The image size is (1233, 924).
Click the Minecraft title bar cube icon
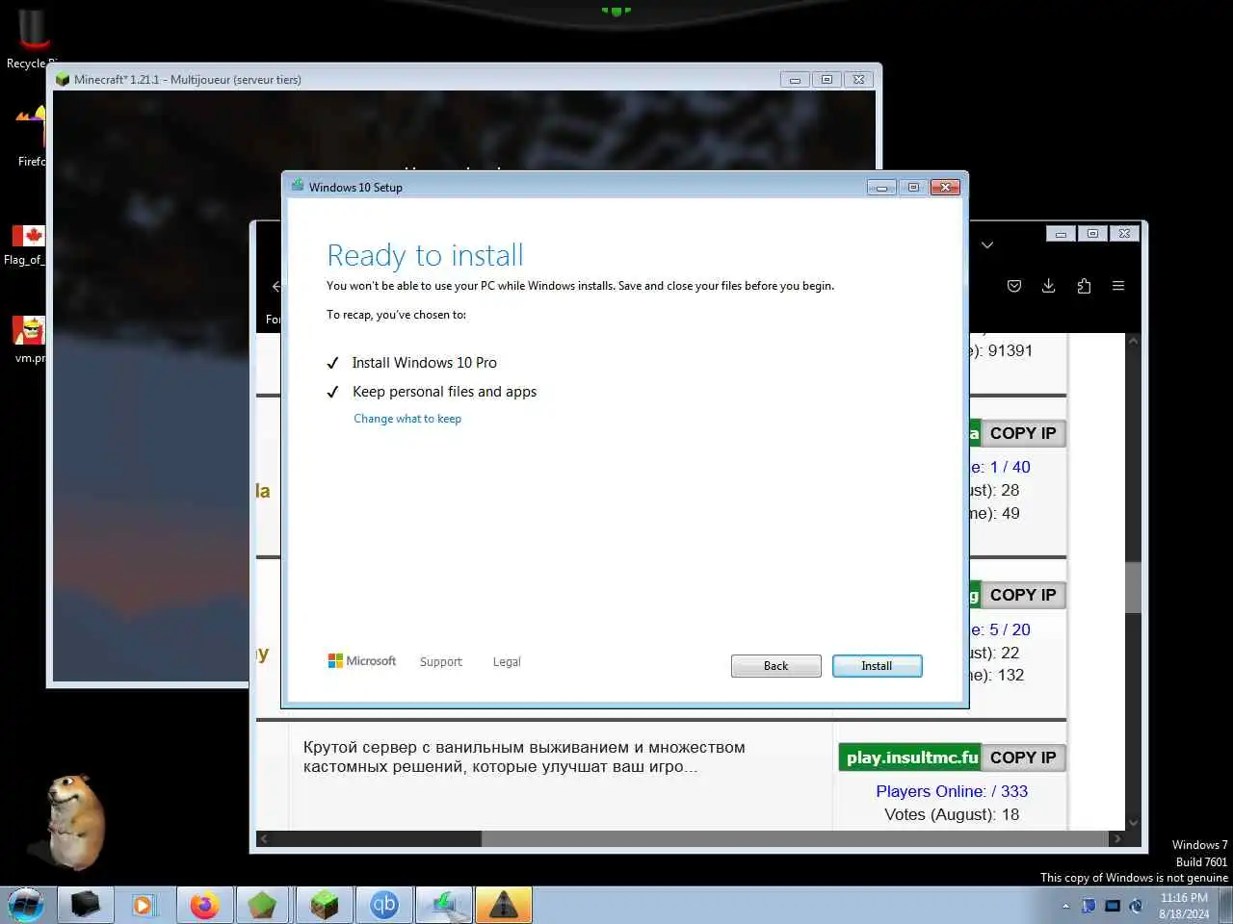coord(63,79)
